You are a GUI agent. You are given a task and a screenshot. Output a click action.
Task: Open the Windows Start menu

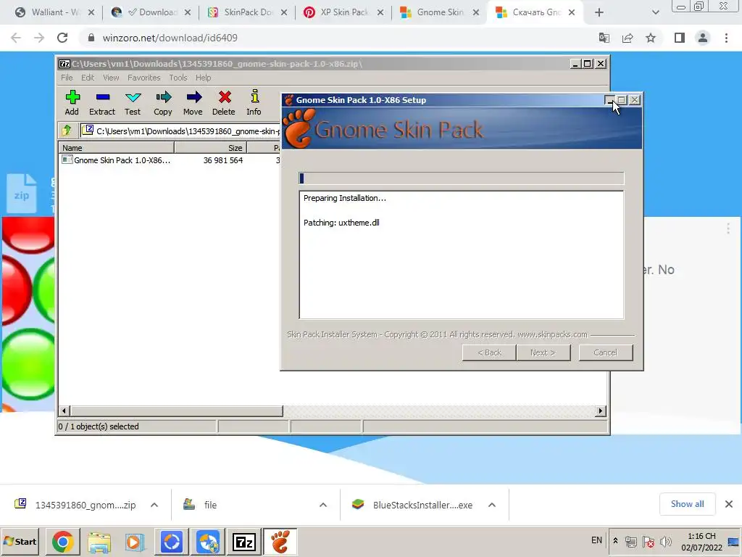[20, 541]
